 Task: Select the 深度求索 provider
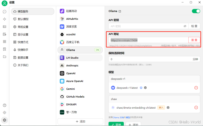click(x=80, y=26)
